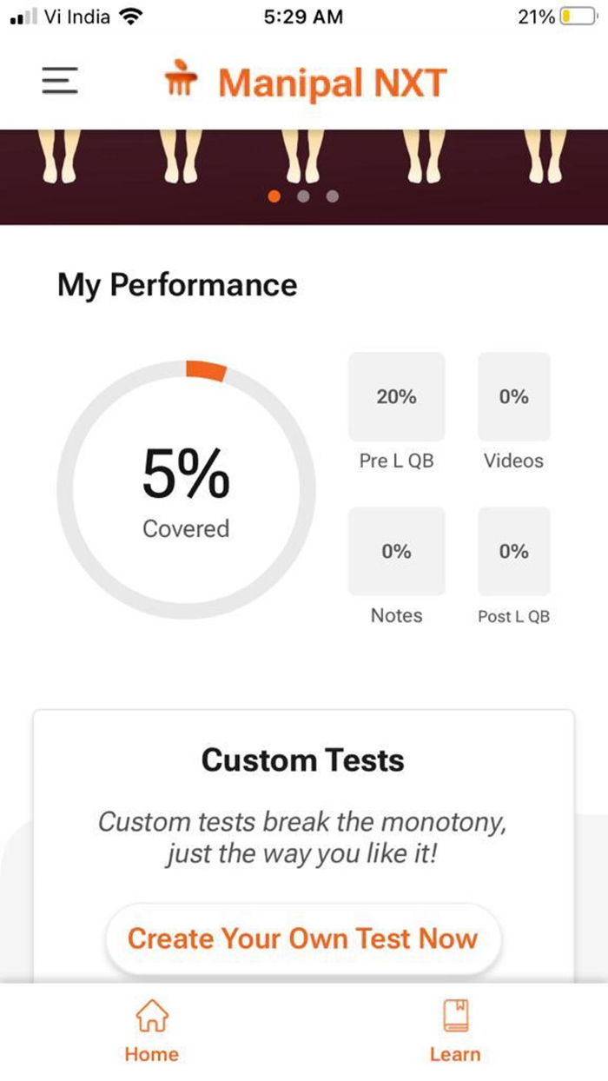
Task: Select the third carousel dot
Action: click(x=332, y=196)
